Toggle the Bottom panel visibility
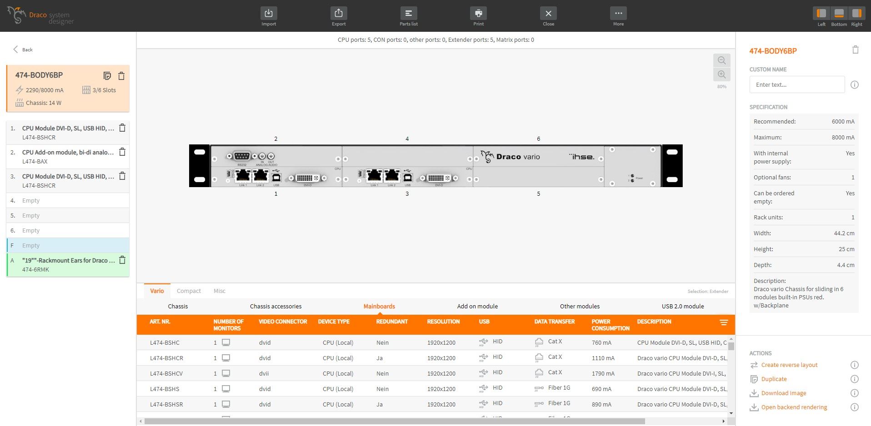This screenshot has width=871, height=426. 839,14
